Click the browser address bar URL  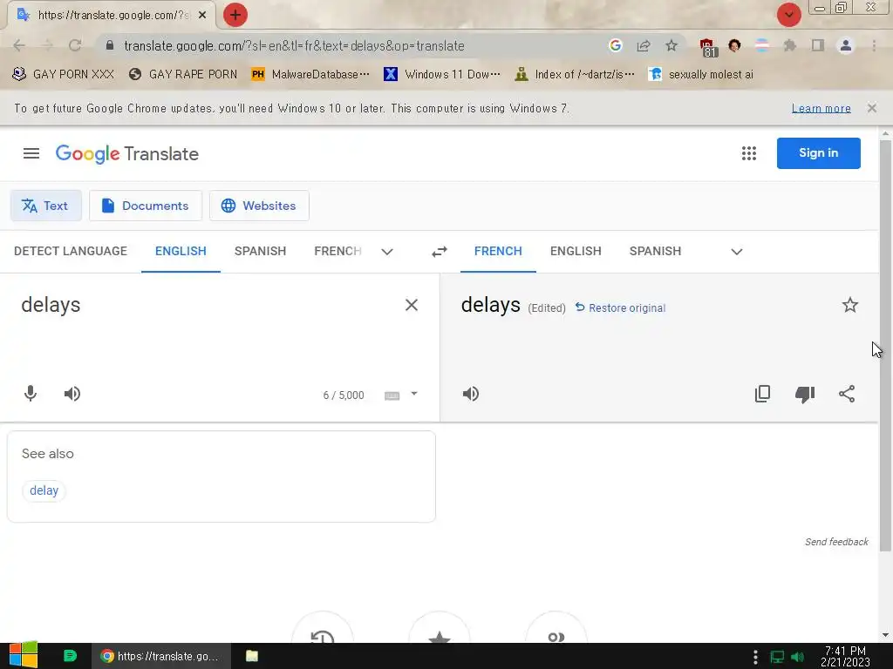click(x=294, y=45)
